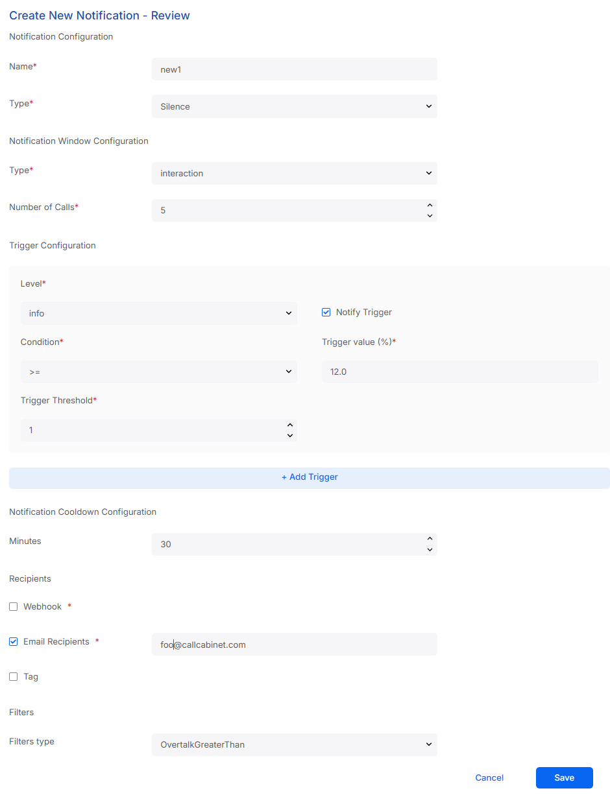This screenshot has height=806, width=610.
Task: Decrease cooldown Minutes with down arrow
Action: (430, 549)
